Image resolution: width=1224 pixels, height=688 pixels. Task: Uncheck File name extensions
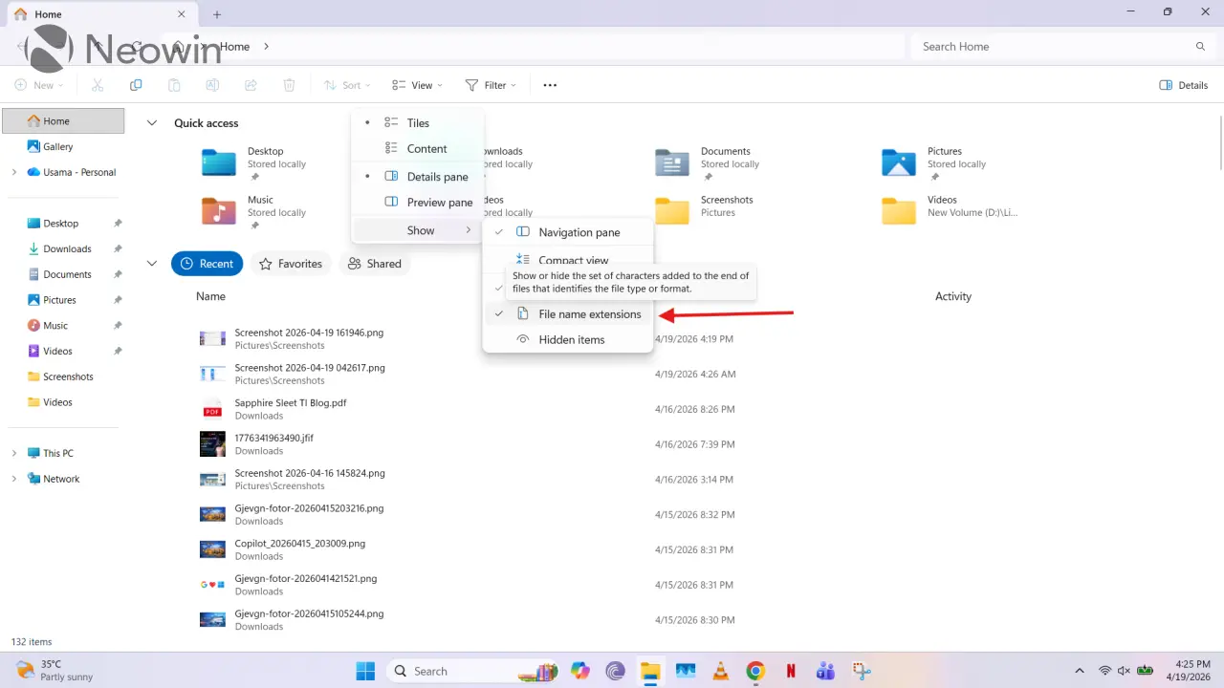point(589,313)
